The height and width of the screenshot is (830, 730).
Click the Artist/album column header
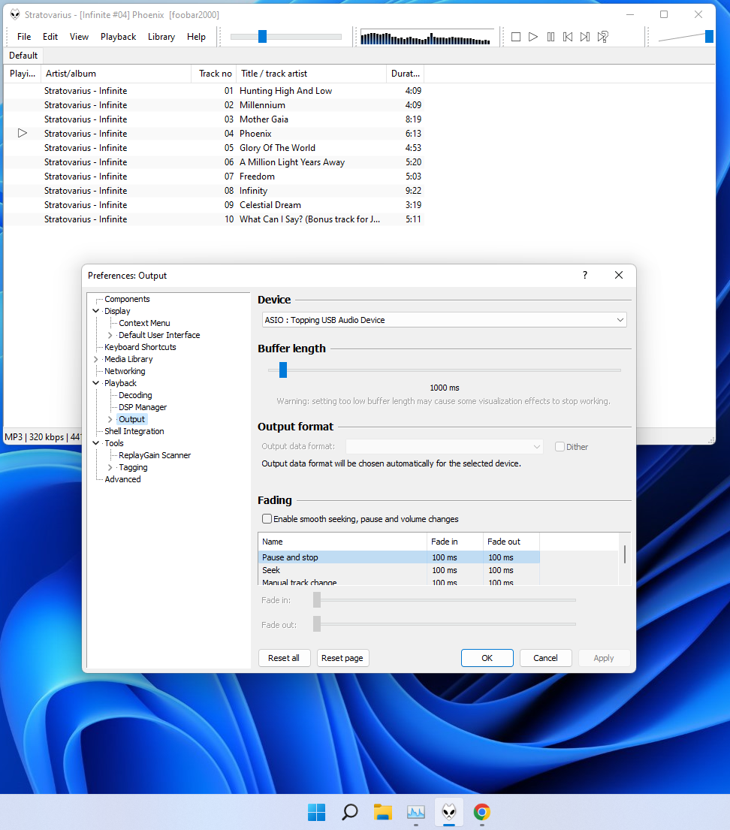coord(116,74)
